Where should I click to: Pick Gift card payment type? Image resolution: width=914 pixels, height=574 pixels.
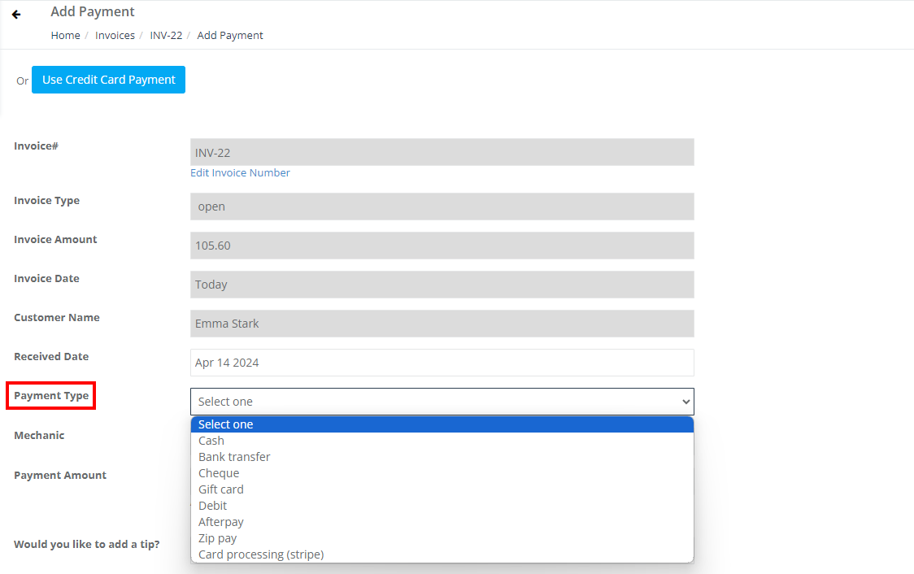click(442, 489)
